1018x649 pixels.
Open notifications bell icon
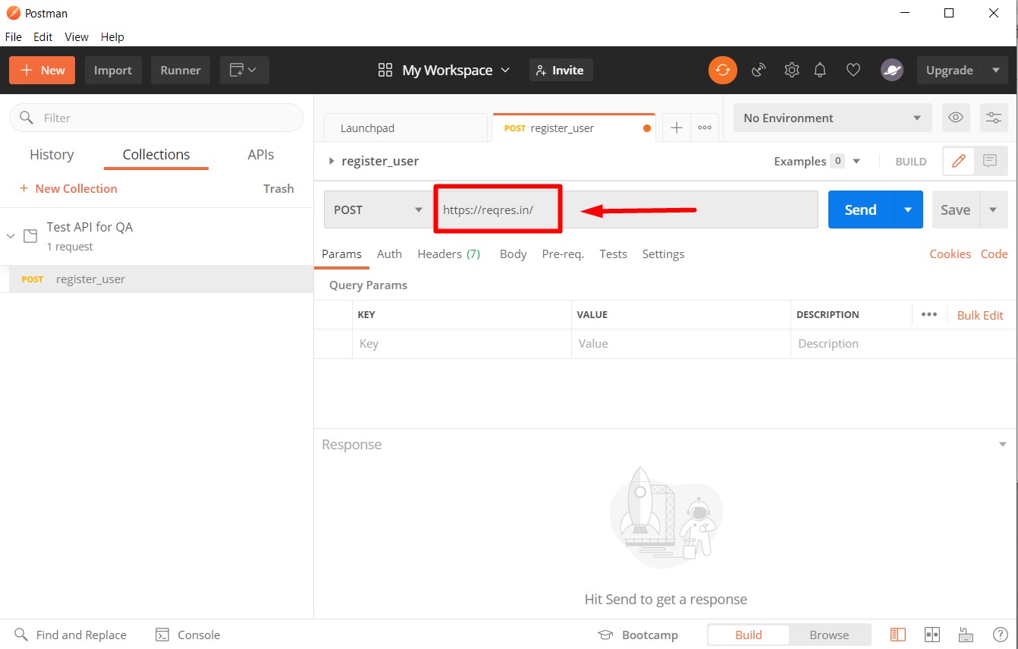[x=820, y=70]
